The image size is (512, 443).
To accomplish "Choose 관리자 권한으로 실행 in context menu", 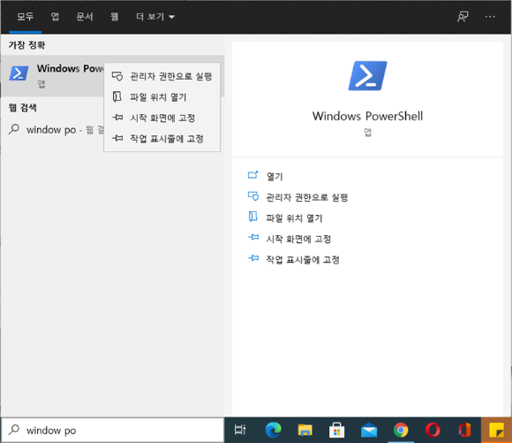I will coord(162,76).
